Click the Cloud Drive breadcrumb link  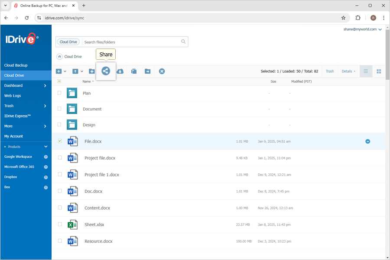pos(73,57)
